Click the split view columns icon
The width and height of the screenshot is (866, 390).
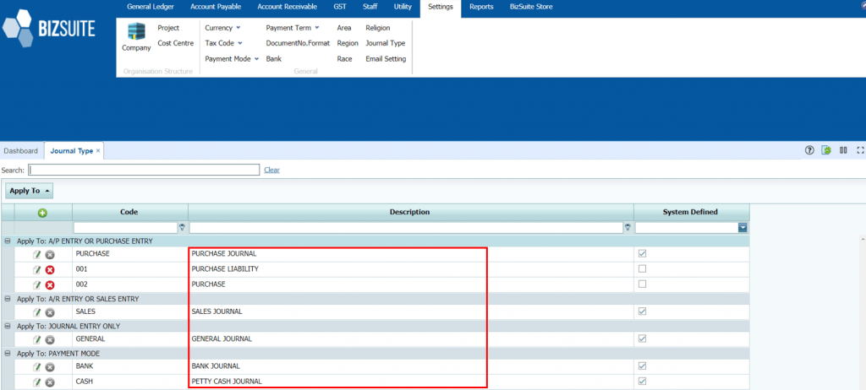click(843, 150)
